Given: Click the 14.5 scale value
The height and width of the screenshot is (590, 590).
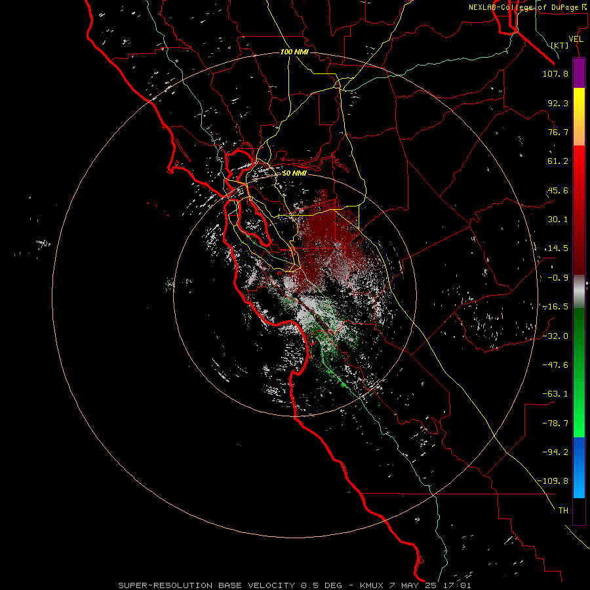Looking at the screenshot, I should [558, 248].
